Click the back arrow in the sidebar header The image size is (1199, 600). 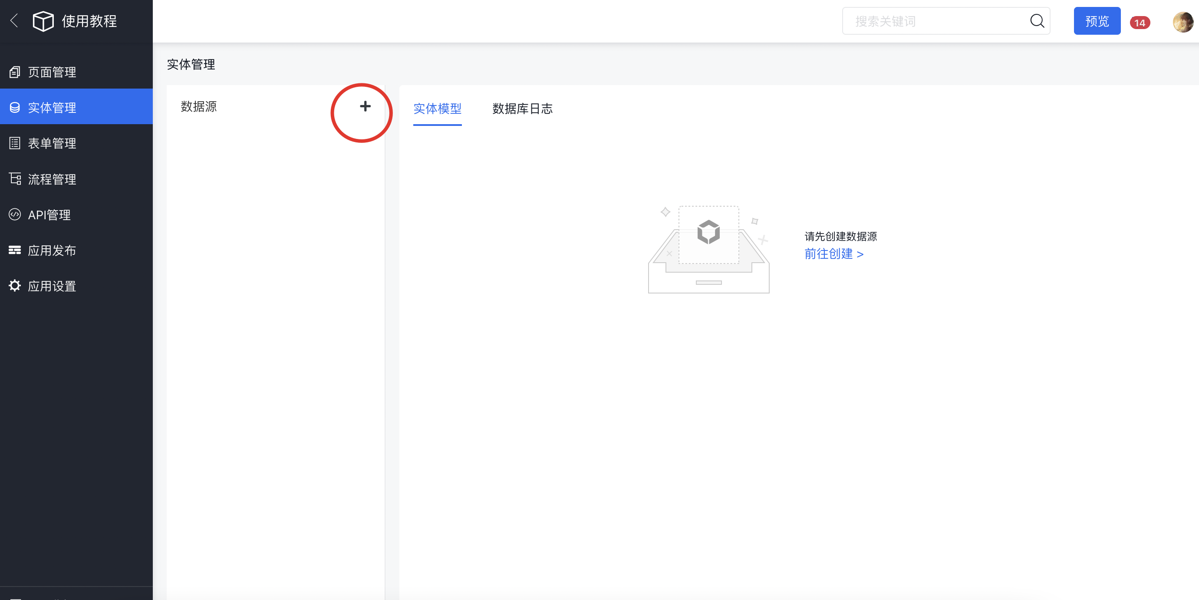click(14, 20)
